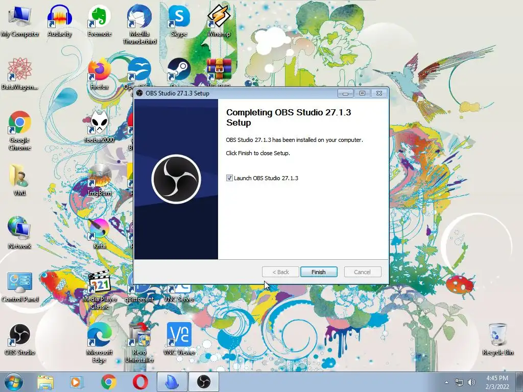Open Mozilla Thunderbird shortcut
This screenshot has width=523, height=392.
click(139, 24)
